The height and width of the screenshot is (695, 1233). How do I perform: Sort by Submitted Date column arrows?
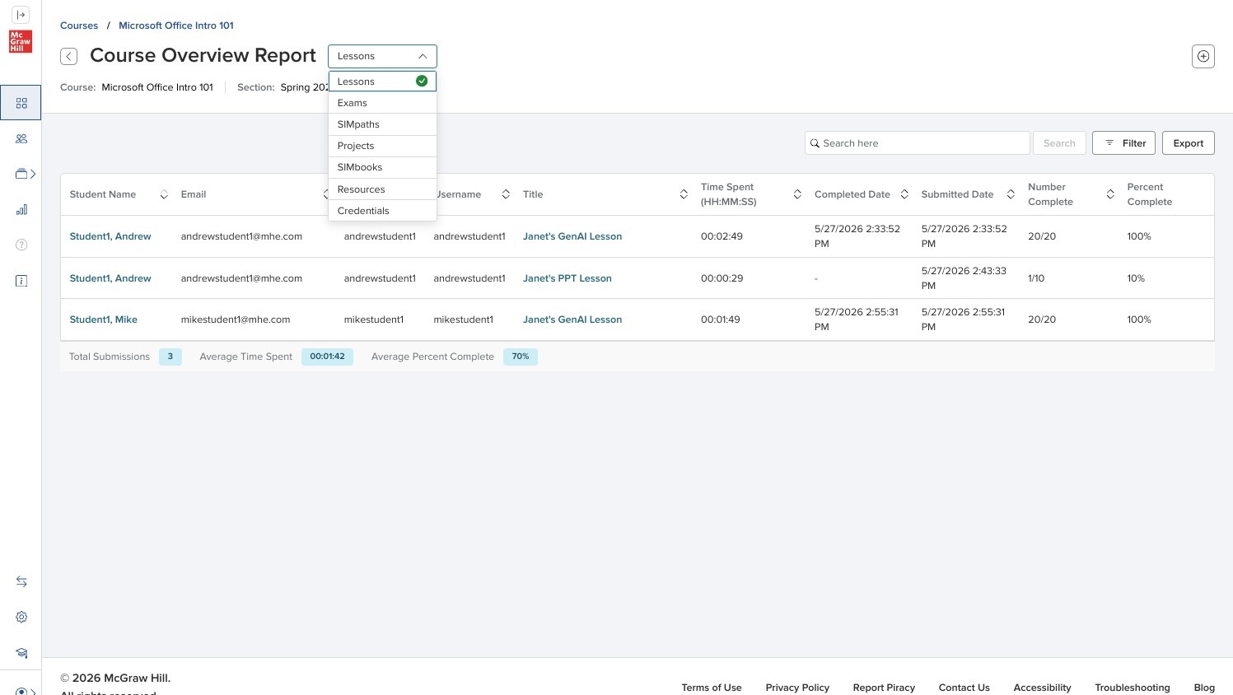pos(1011,194)
